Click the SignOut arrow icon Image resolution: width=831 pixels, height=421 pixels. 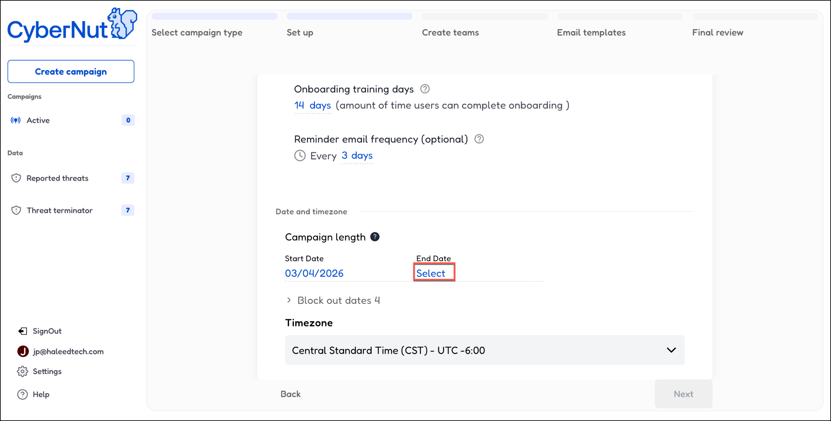pyautogui.click(x=22, y=331)
